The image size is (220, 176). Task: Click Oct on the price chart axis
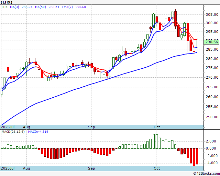click(x=157, y=127)
